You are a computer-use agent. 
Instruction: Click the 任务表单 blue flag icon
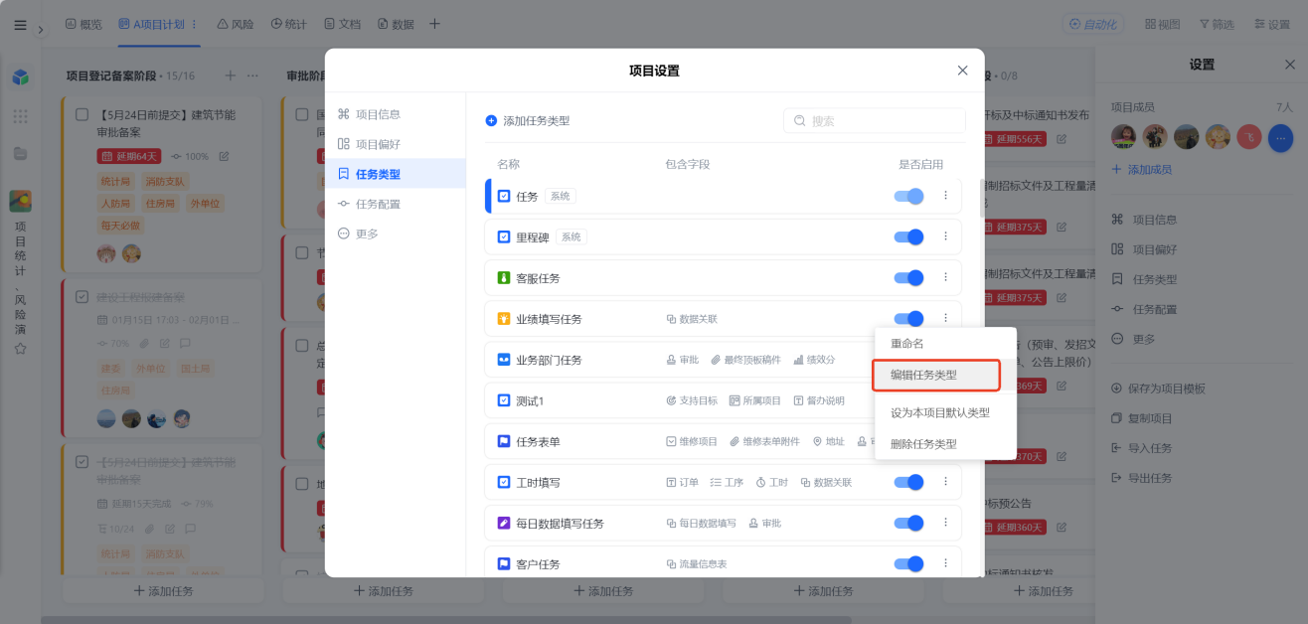pyautogui.click(x=504, y=441)
